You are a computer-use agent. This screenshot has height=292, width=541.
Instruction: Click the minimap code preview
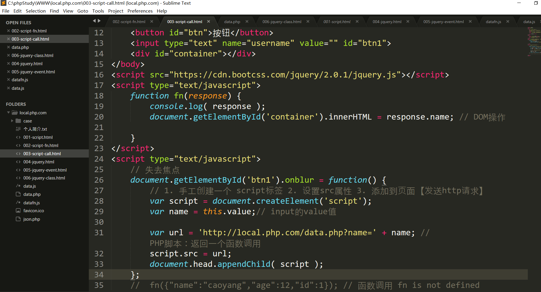coord(534,41)
